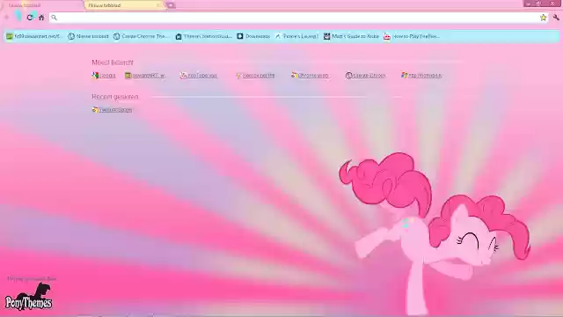Bookmark this page with the star icon

(544, 18)
